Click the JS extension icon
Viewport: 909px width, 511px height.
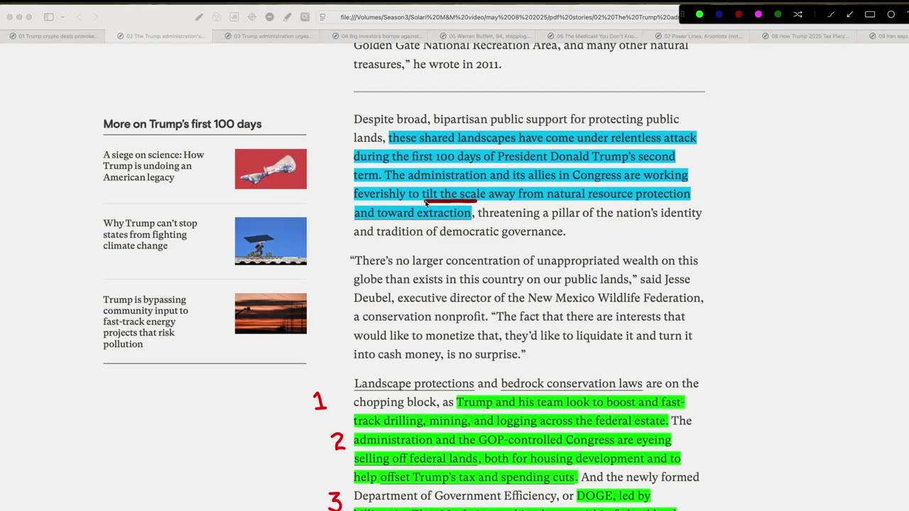234,17
